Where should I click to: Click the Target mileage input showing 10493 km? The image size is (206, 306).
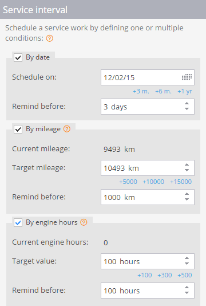point(148,168)
